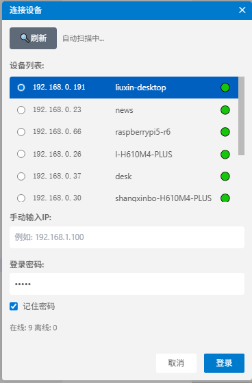
Task: Click green status indicator for l-H610M4-PLUS
Action: [x=225, y=154]
